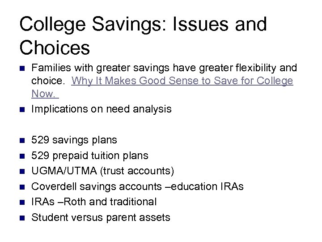Screen dimensions: 322x242
Task: Click the underlined word 'Now.' in the link
Action: (44, 94)
